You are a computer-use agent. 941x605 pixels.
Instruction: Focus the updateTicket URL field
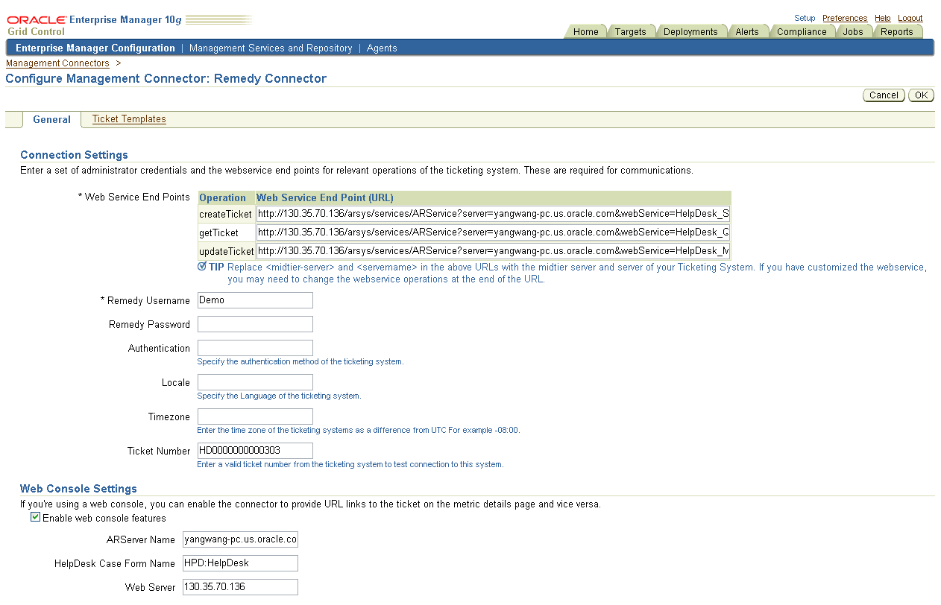pos(493,251)
